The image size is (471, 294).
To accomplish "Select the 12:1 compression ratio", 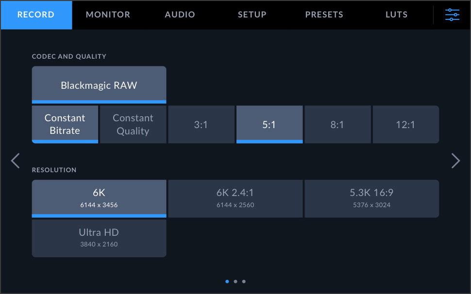I will (405, 124).
